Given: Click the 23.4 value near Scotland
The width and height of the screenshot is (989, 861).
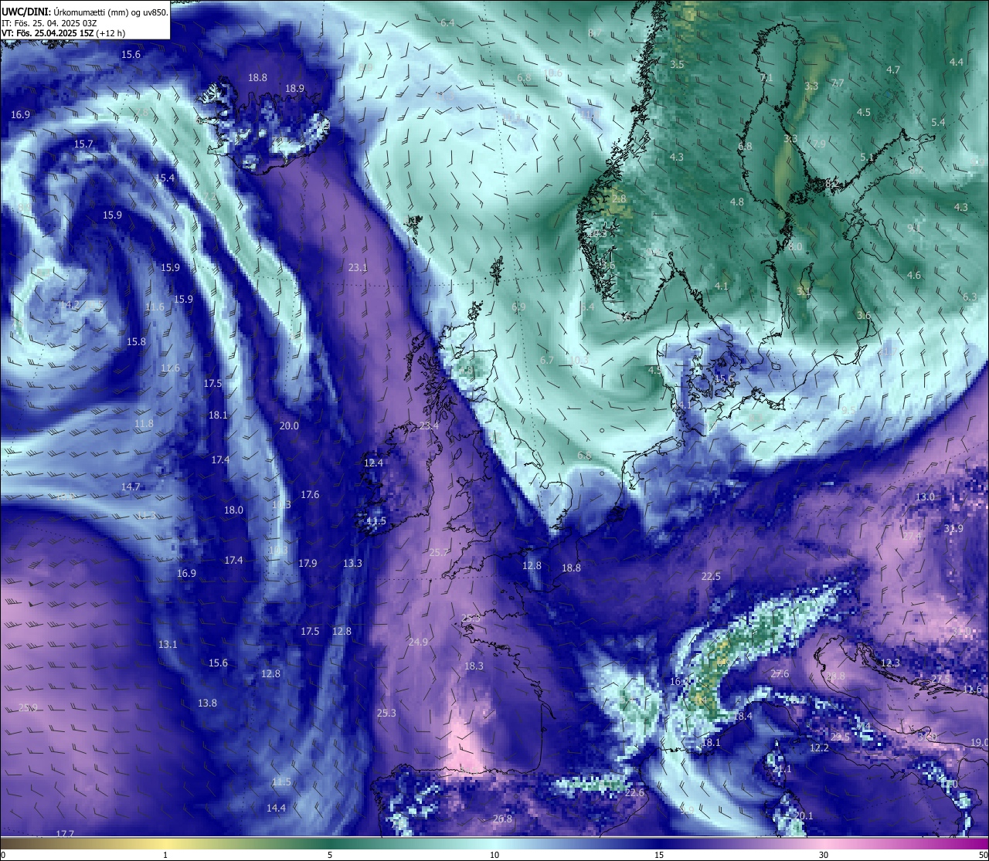Looking at the screenshot, I should [x=429, y=426].
